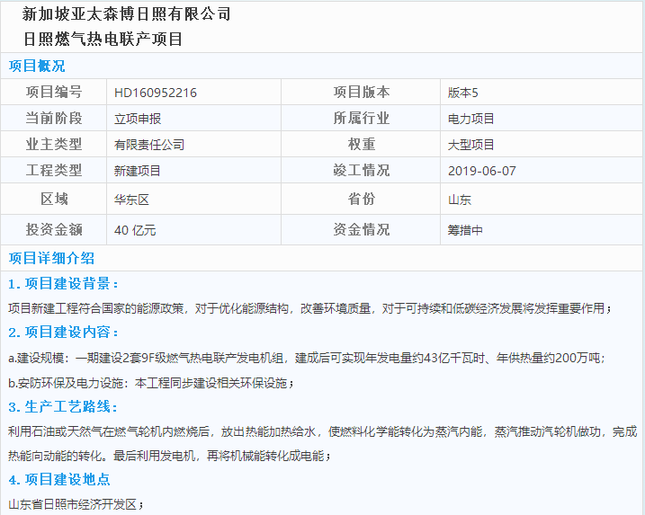Click the heading 3. 生产工艺路线
Screen dimensions: 645x515
tap(63, 407)
